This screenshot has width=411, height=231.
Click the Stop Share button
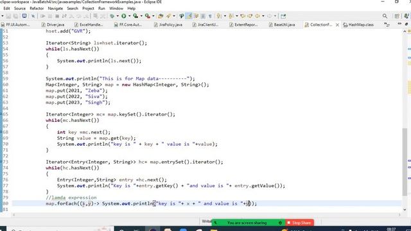click(299, 223)
